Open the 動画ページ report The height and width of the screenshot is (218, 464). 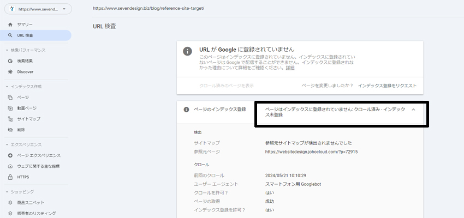pos(27,108)
